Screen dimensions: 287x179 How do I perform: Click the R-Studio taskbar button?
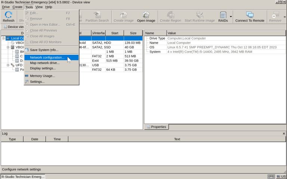point(23,176)
